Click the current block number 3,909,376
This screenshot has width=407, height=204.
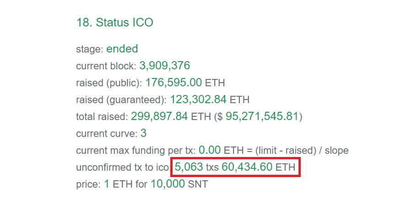(x=164, y=66)
